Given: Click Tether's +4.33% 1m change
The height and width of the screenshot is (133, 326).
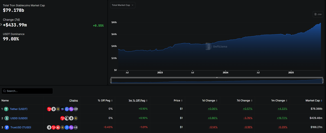Looking at the screenshot, I should 282,109.
